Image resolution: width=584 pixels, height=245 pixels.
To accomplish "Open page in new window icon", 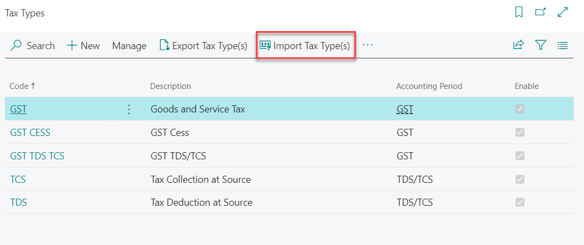I will (540, 12).
